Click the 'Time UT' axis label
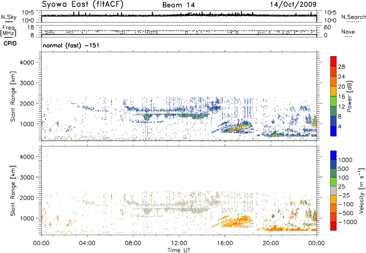366x253 pixels. (x=179, y=250)
